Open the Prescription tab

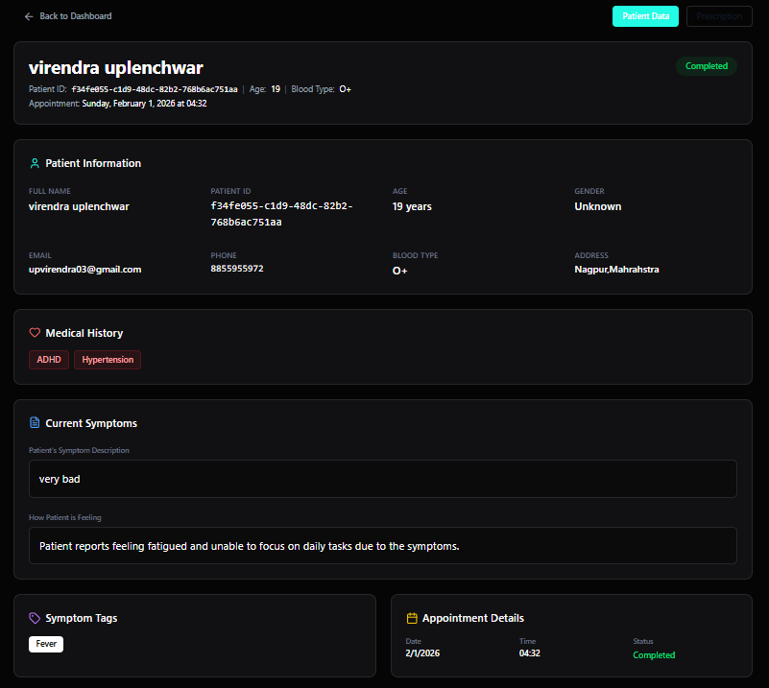click(x=719, y=16)
